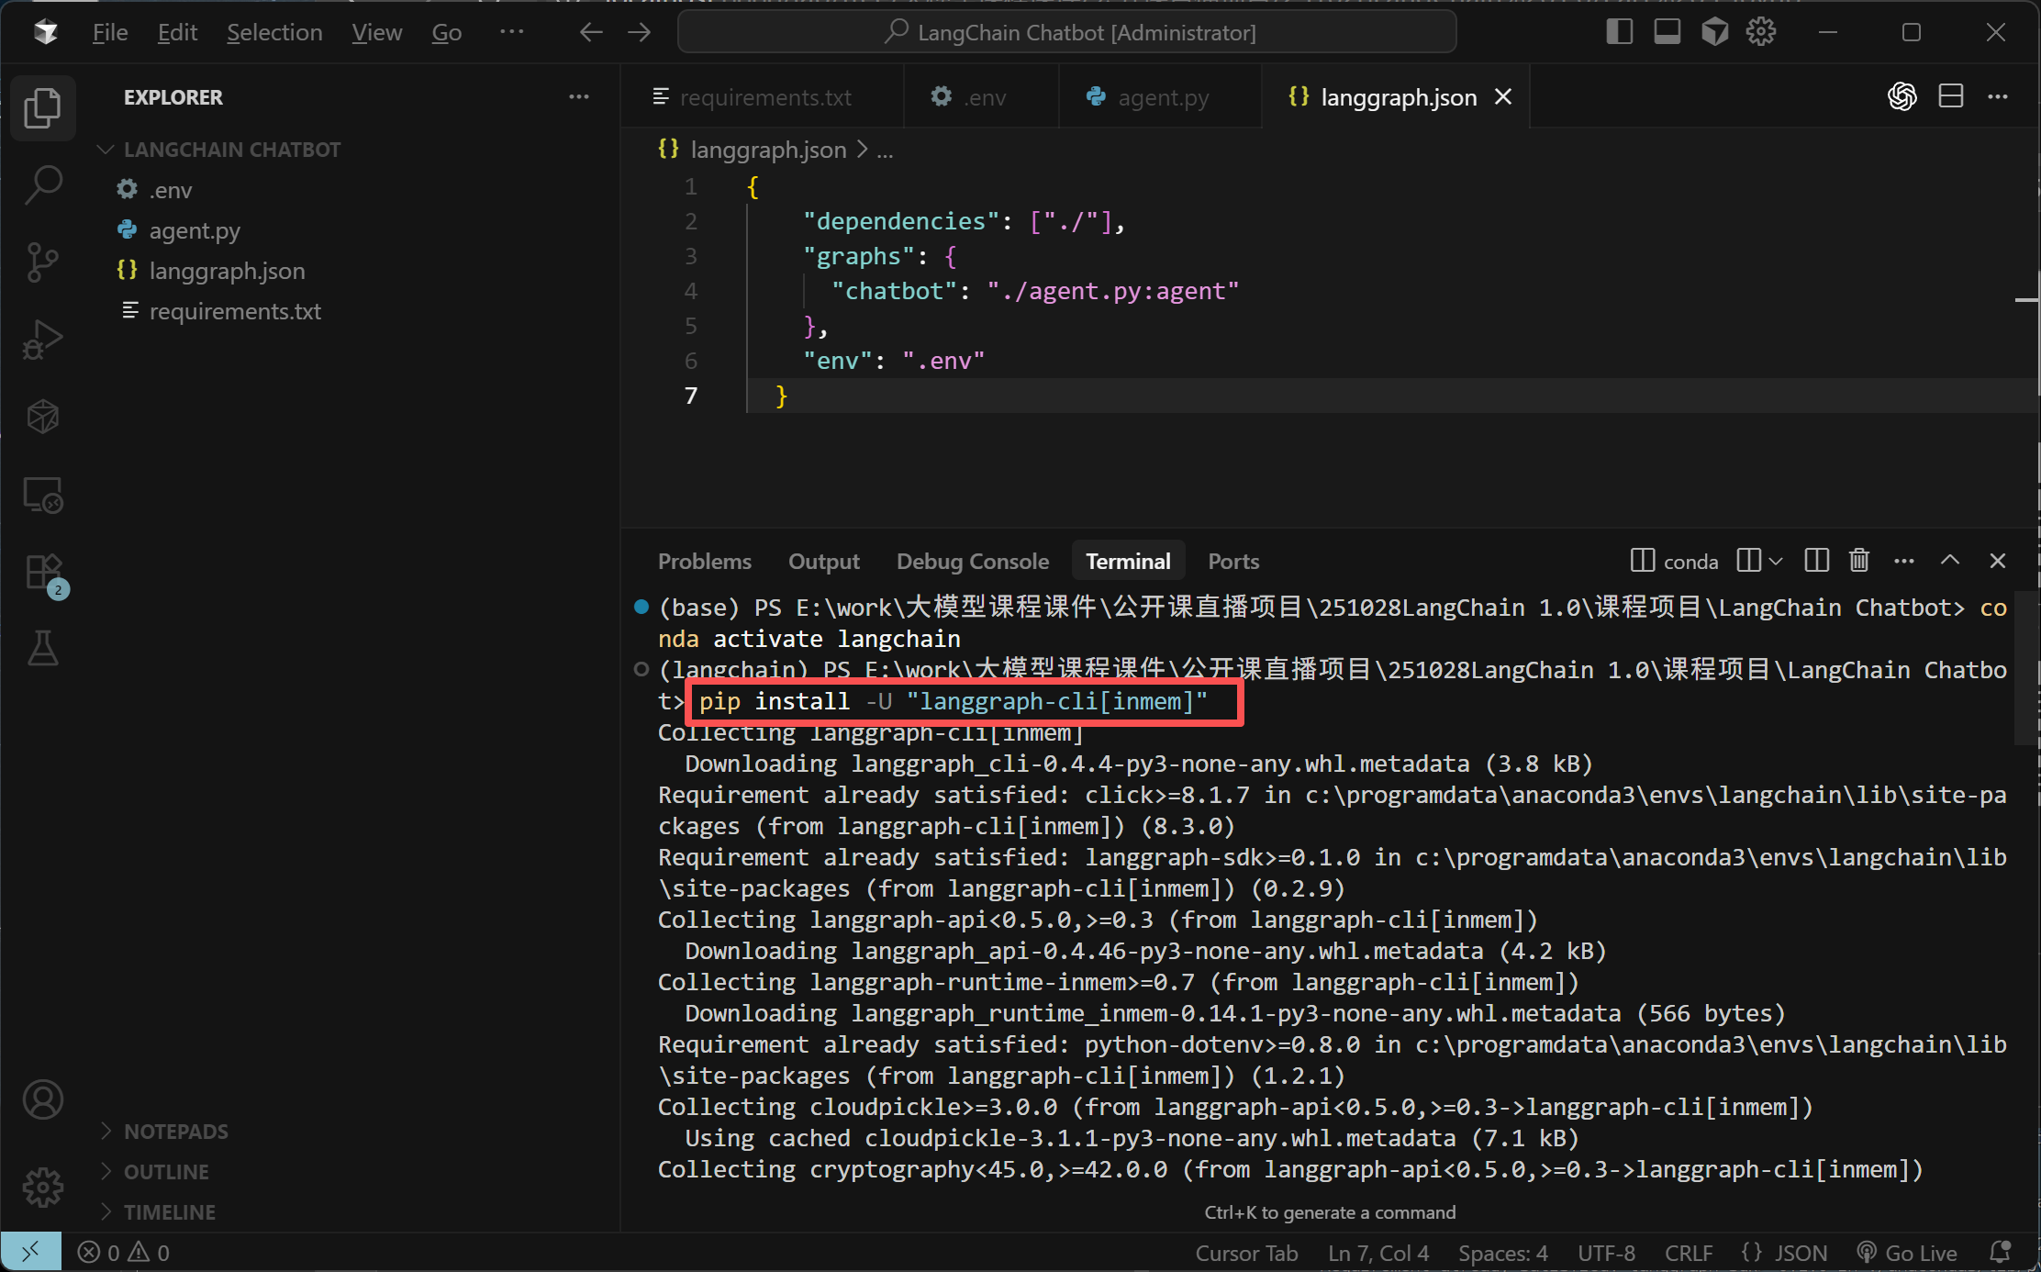Open notifications bell in the status bar
The height and width of the screenshot is (1272, 2041).
[2001, 1252]
